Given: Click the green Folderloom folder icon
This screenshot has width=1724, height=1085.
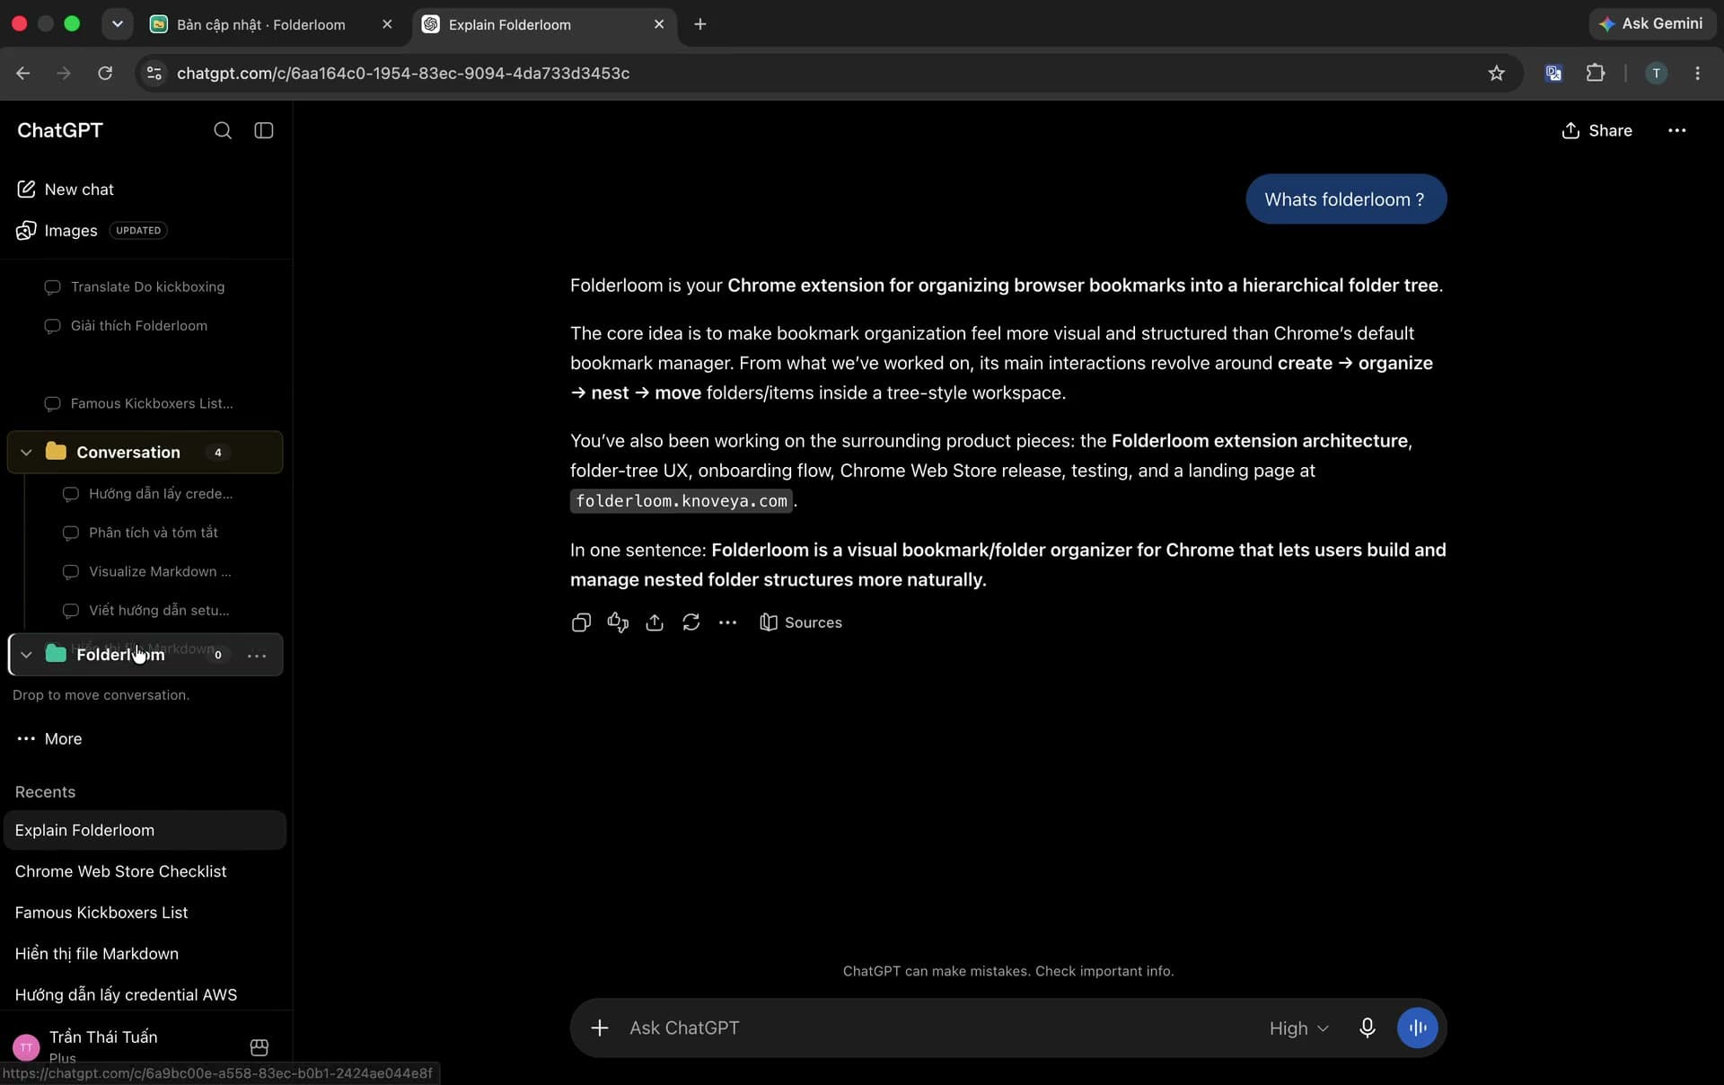Looking at the screenshot, I should (56, 654).
